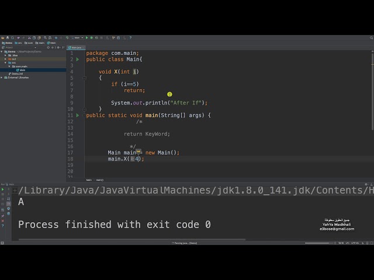Toggle tool windows button at bottom-left corner
The width and height of the screenshot is (374, 280).
point(2,243)
